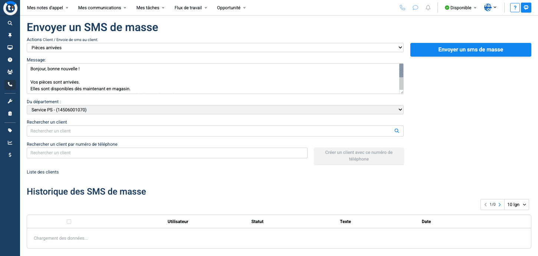538x256 pixels.
Task: Click the help circle sidebar icon
Action: click(10, 60)
